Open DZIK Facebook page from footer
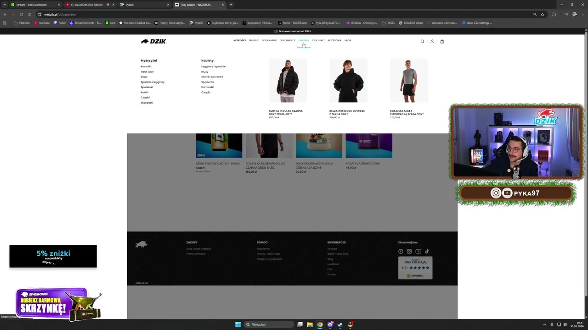 click(401, 251)
